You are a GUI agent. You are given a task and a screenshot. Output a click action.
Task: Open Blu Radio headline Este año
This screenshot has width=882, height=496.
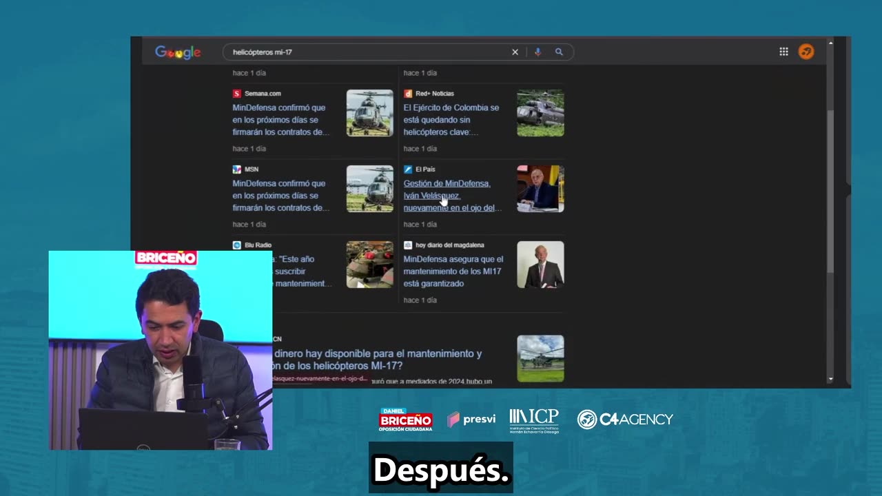[x=302, y=271]
